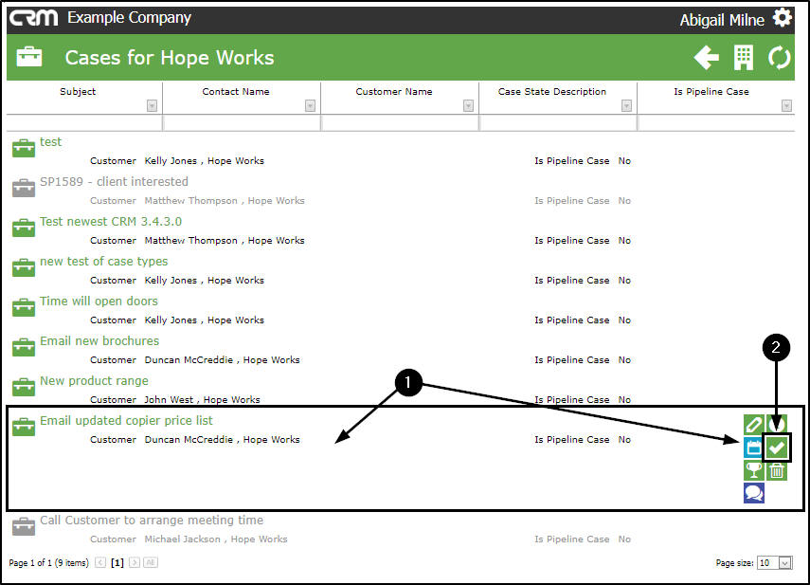Go to the previous page with the pager arrow
The height and width of the screenshot is (585, 810).
(x=100, y=562)
